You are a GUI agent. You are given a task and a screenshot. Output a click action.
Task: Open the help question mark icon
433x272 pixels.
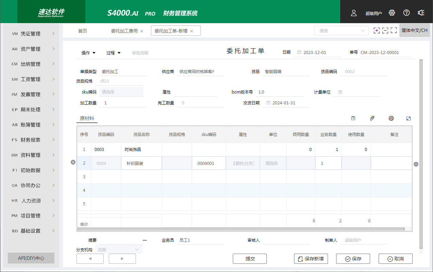(x=406, y=13)
